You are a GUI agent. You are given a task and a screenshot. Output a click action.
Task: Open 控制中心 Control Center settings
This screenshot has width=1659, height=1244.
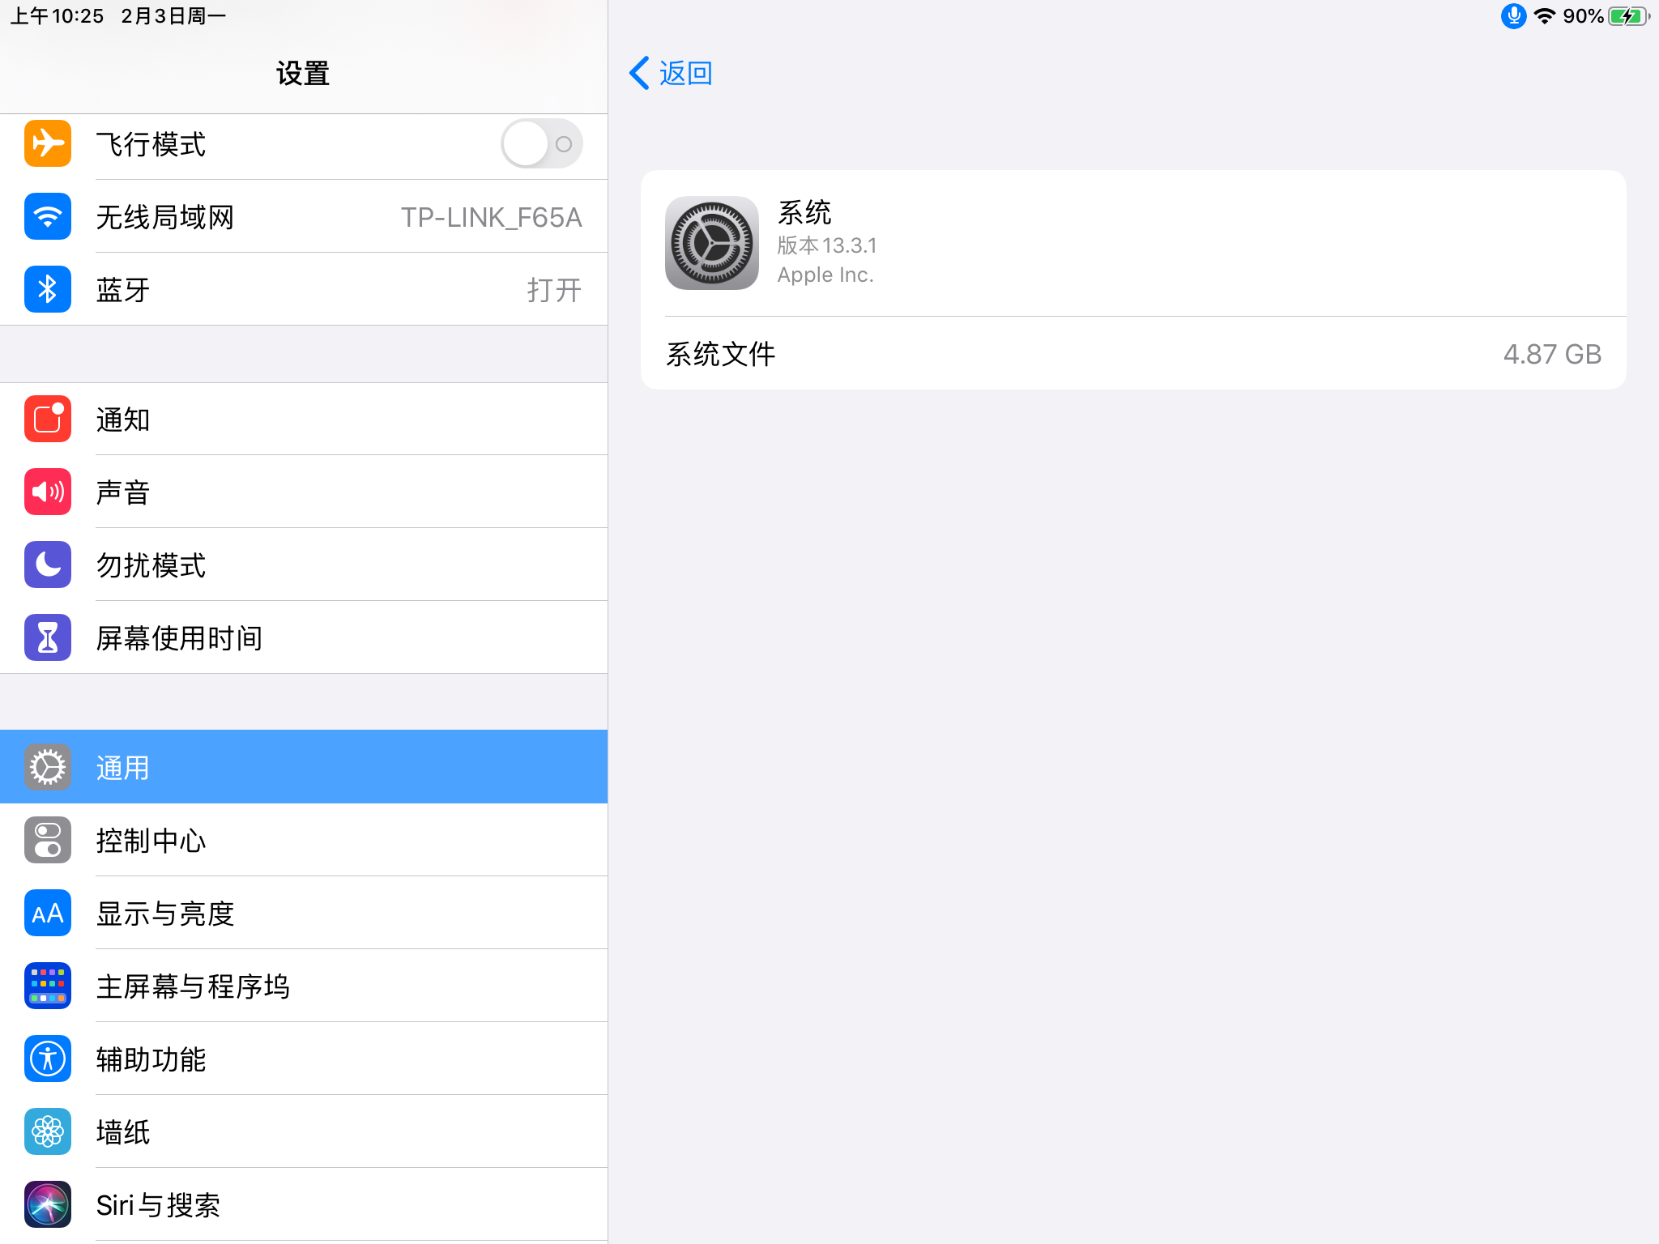click(x=304, y=840)
